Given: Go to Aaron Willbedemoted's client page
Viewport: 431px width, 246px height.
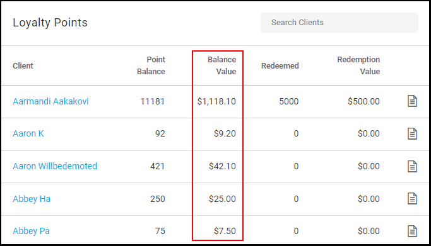Looking at the screenshot, I should coord(55,166).
